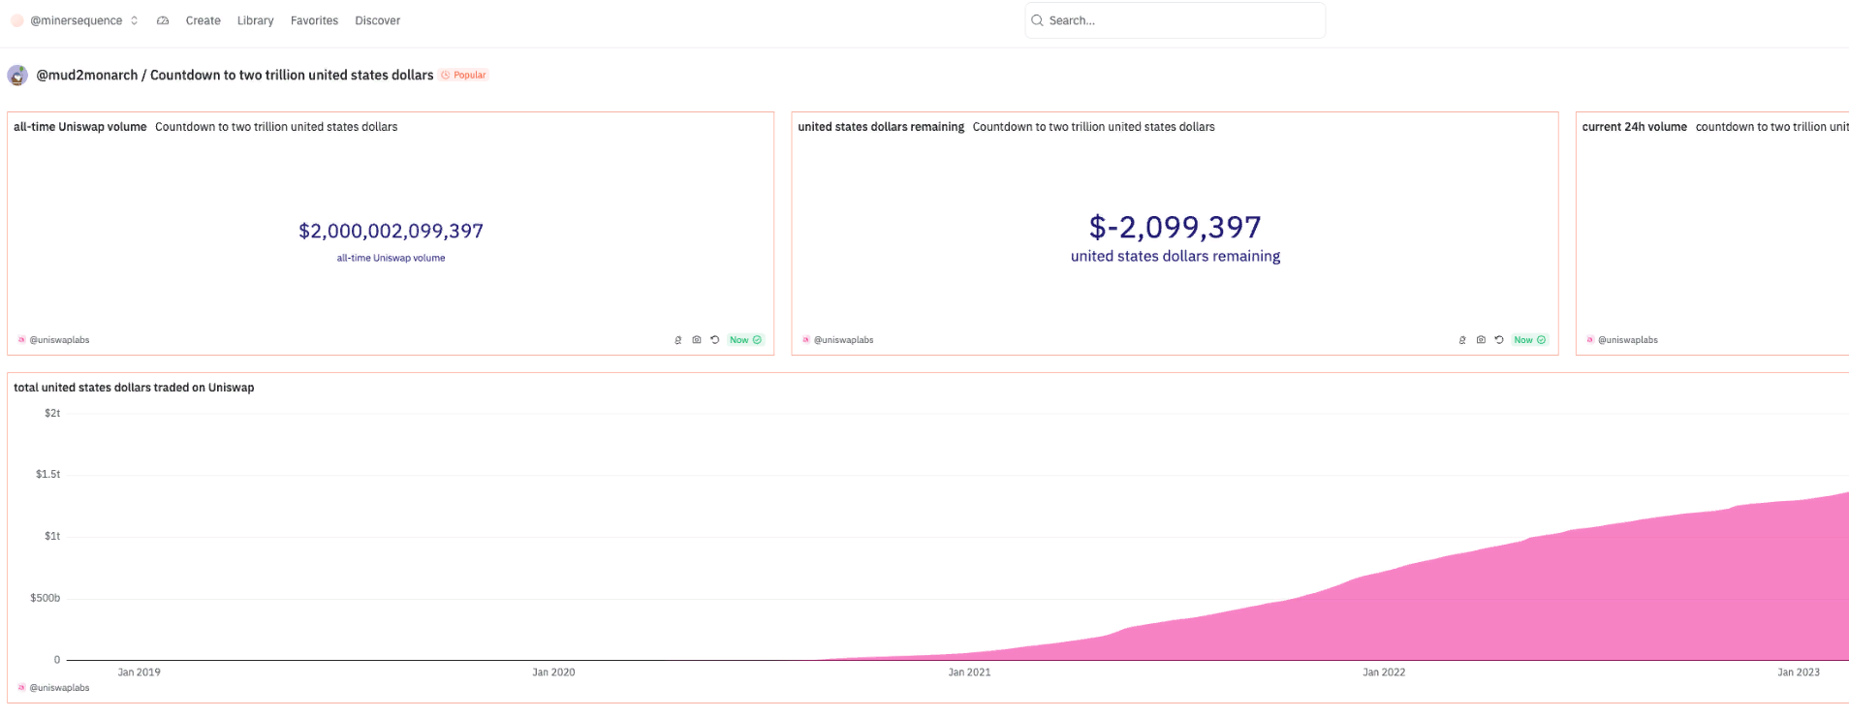Screen dimensions: 1849x719
Task: Open the Favorites page
Action: [x=314, y=20]
